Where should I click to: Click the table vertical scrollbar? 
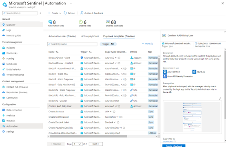click(x=159, y=69)
